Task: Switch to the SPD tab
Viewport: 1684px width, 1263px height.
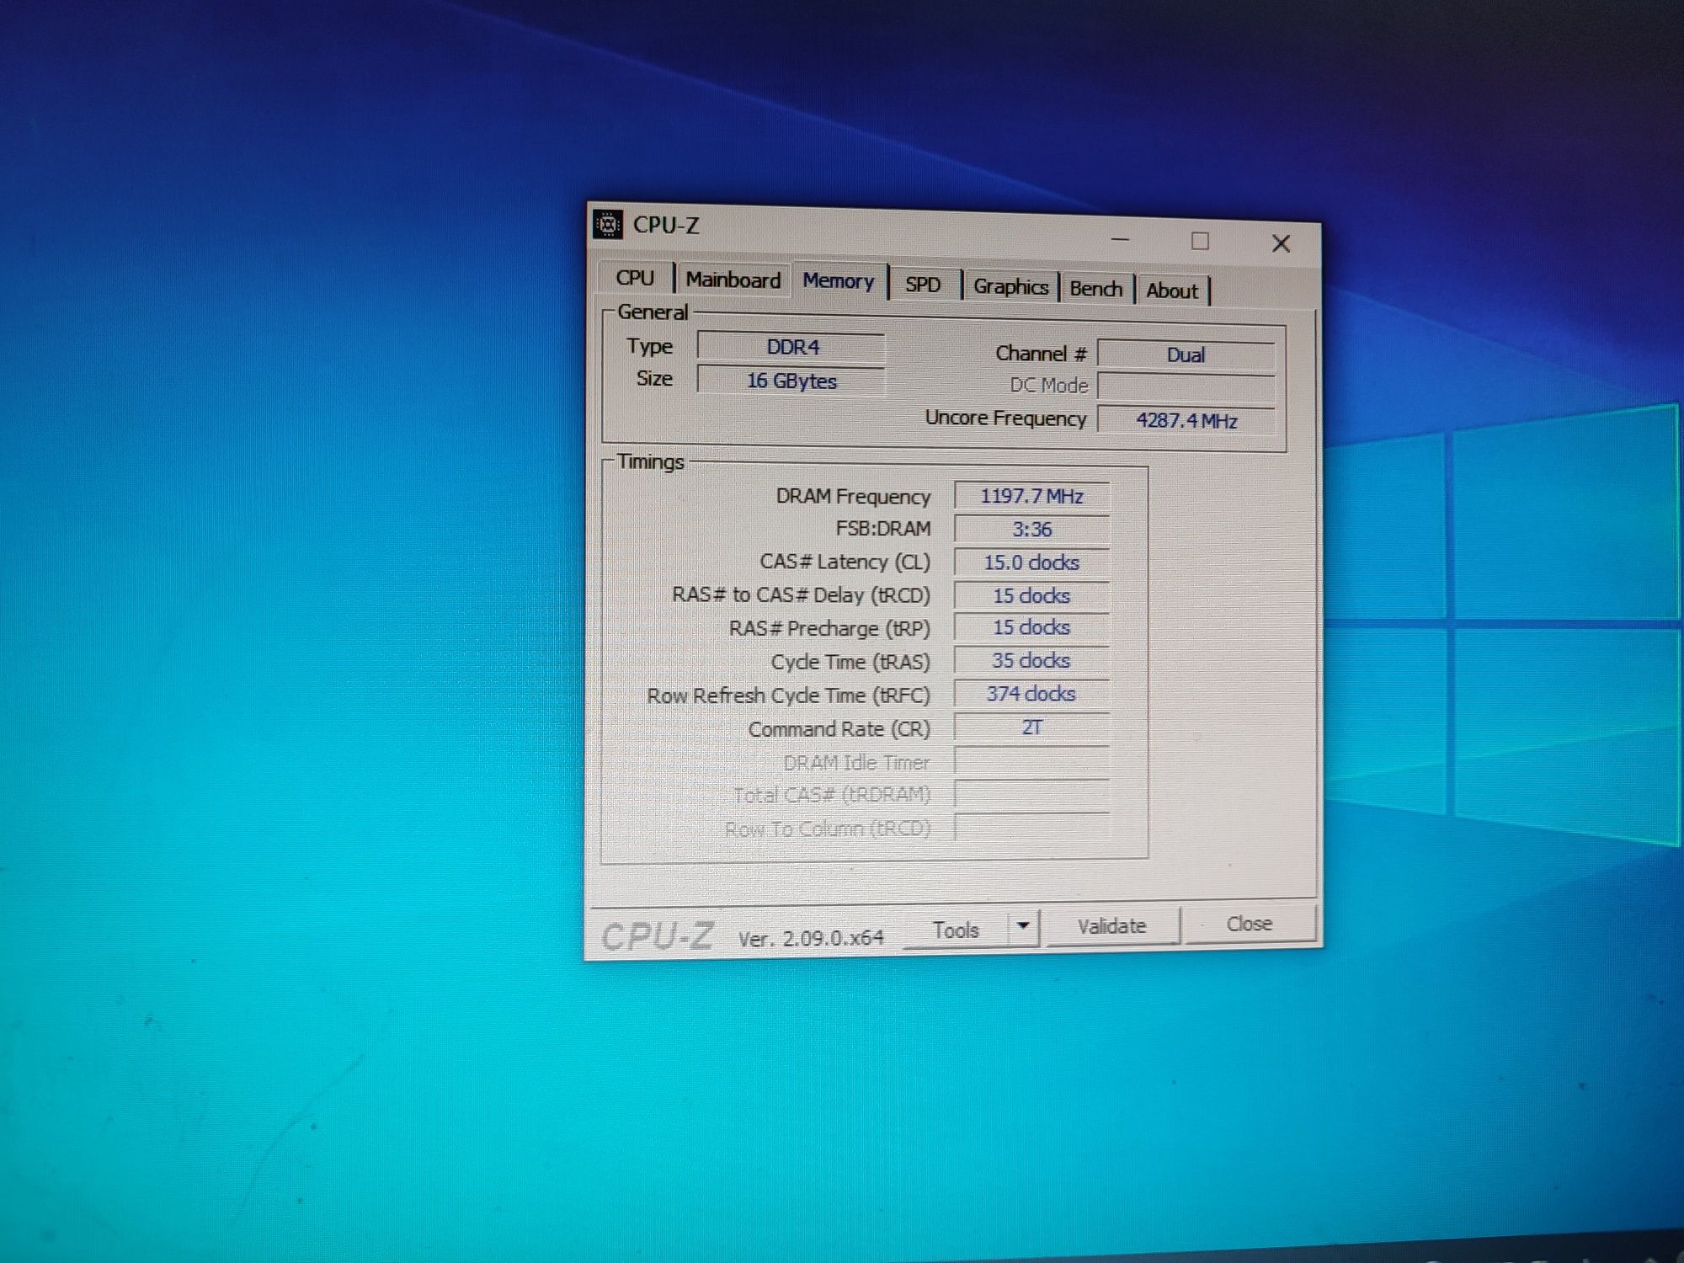Action: coord(924,285)
